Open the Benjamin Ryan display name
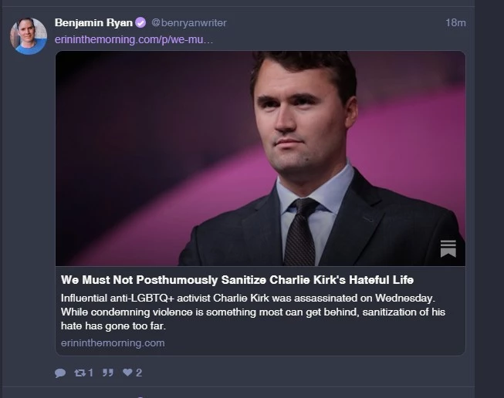This screenshot has height=398, width=504. [93, 23]
